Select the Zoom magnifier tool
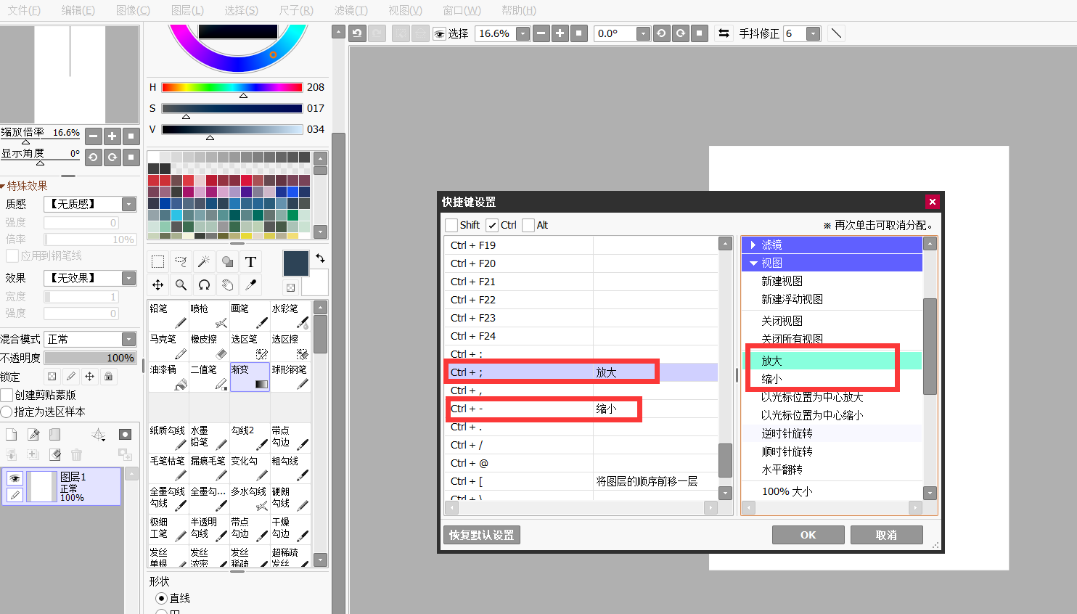Image resolution: width=1077 pixels, height=614 pixels. point(181,285)
